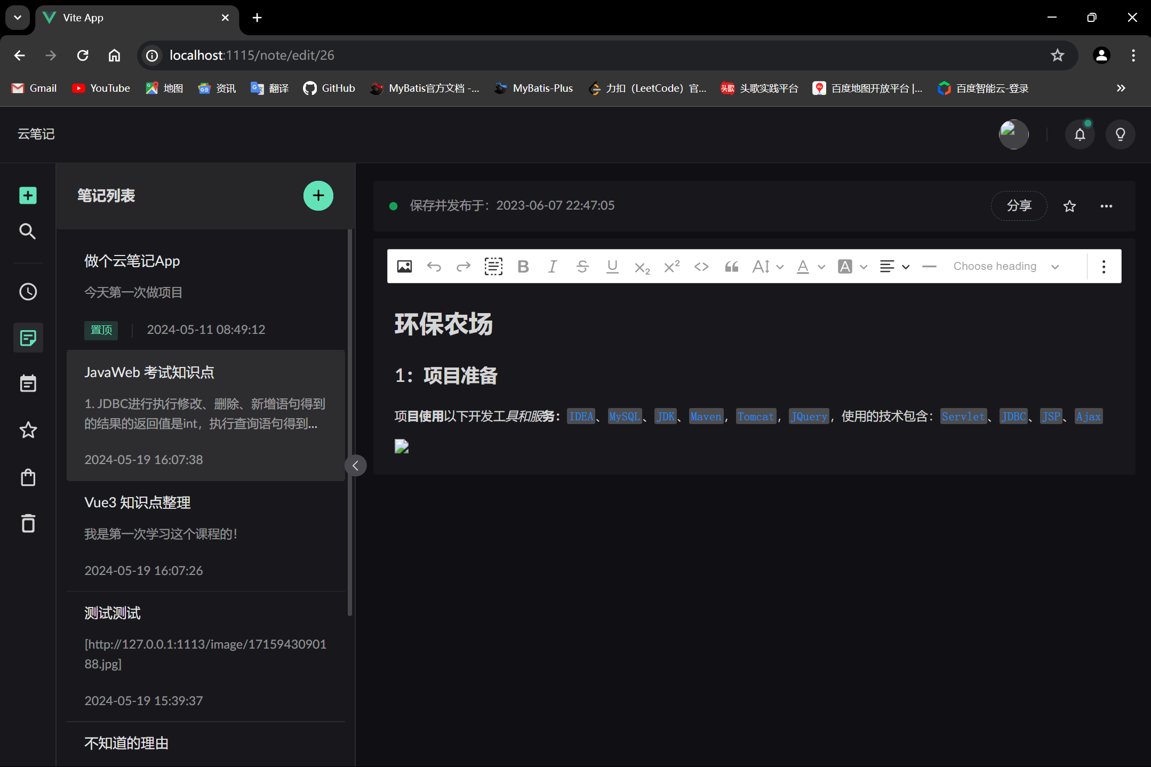Click the Underline formatting icon

click(x=612, y=266)
